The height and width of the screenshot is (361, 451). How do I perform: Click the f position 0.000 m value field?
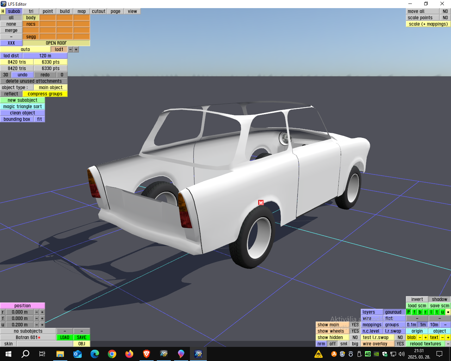tap(20, 318)
